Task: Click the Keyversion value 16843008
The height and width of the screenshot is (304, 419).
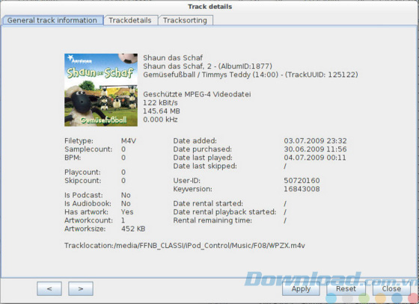Action: [x=302, y=189]
